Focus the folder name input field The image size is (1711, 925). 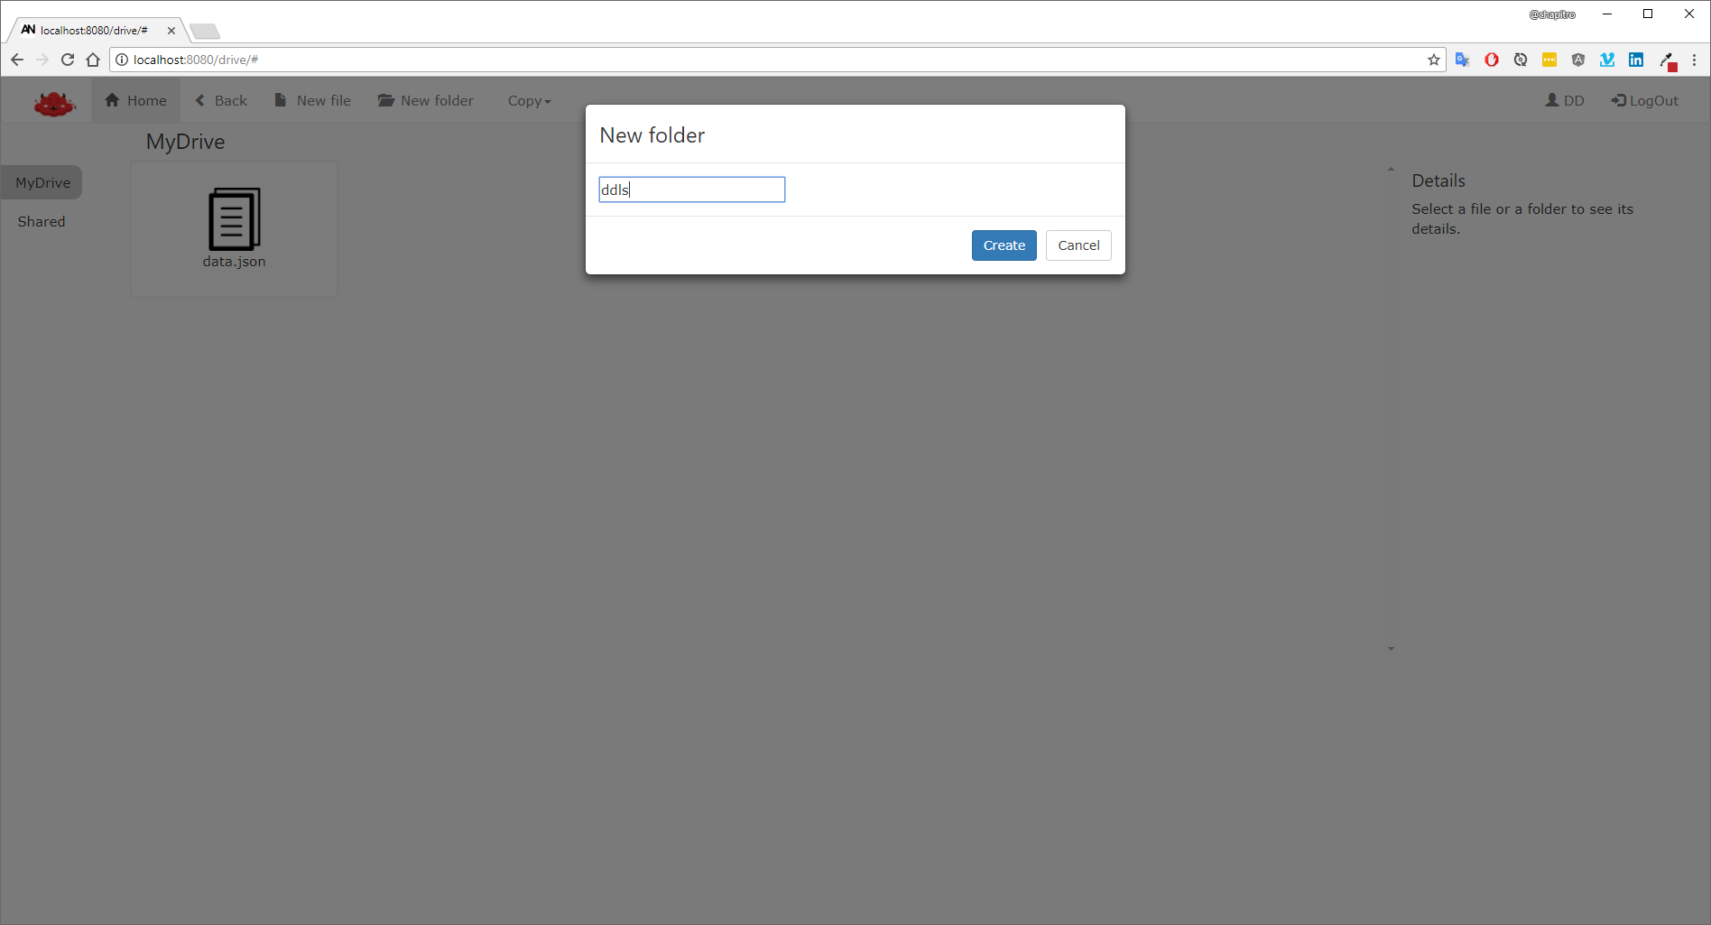pyautogui.click(x=692, y=190)
